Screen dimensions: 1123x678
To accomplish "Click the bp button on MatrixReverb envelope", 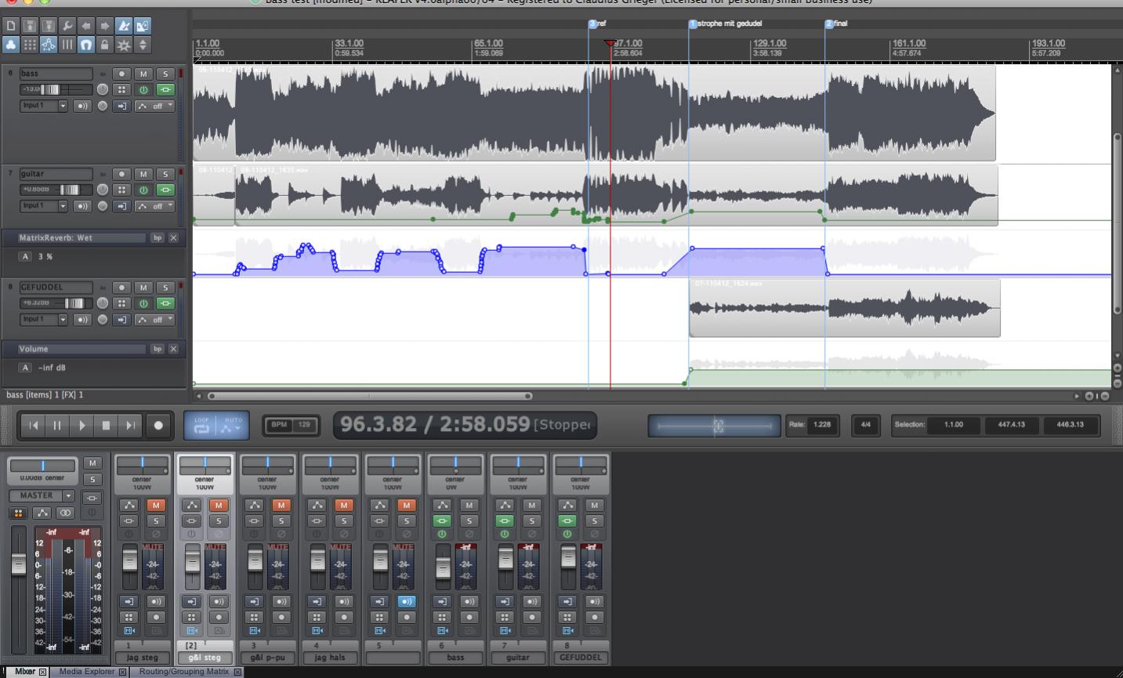I will point(157,237).
